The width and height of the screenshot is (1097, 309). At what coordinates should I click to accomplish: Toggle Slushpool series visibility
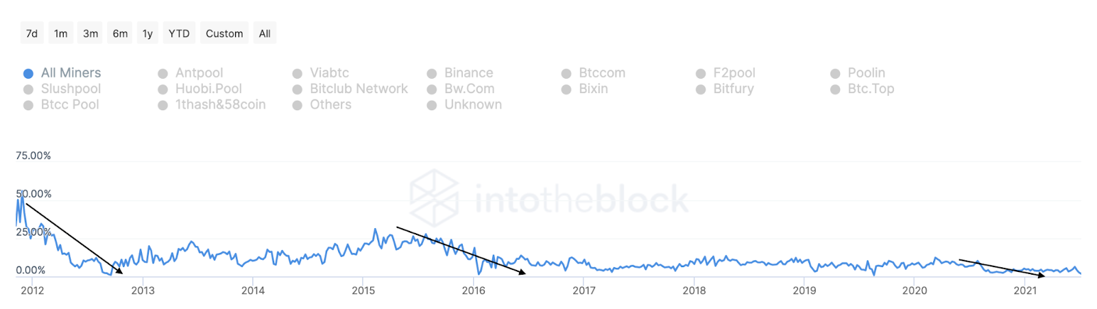click(62, 88)
